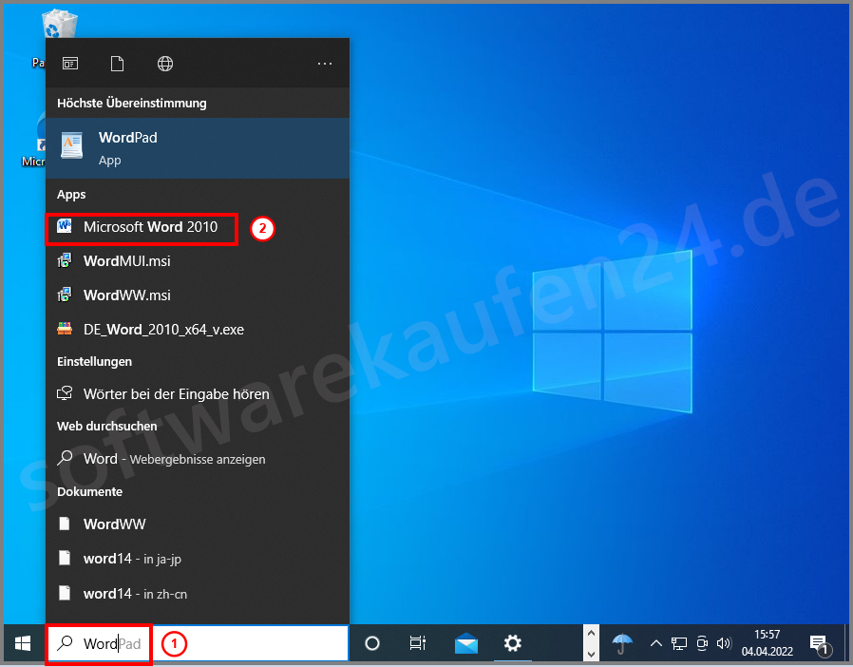
Task: Open WordMUI.msi search result
Action: (198, 261)
